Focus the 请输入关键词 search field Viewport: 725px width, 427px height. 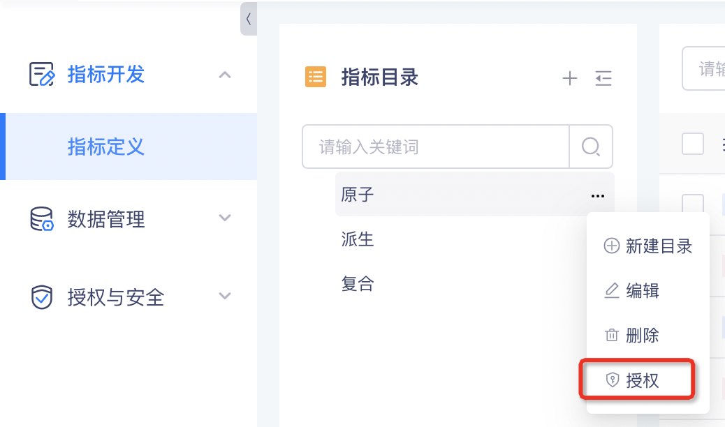tap(436, 147)
